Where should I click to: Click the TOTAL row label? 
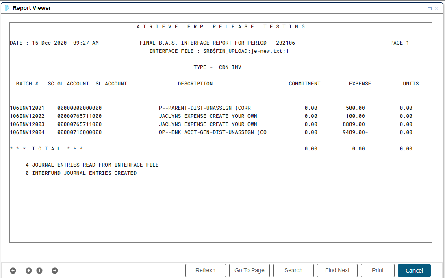[x=46, y=149]
